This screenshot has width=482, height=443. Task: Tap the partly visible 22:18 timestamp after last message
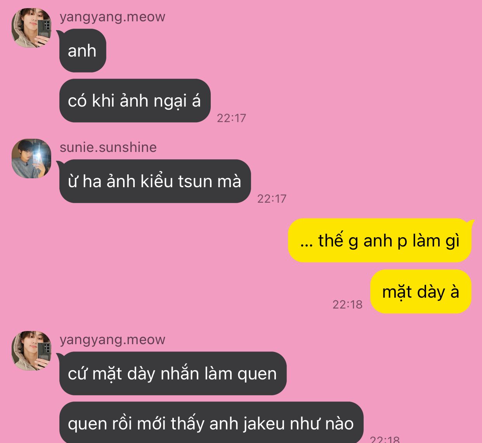pos(385,439)
